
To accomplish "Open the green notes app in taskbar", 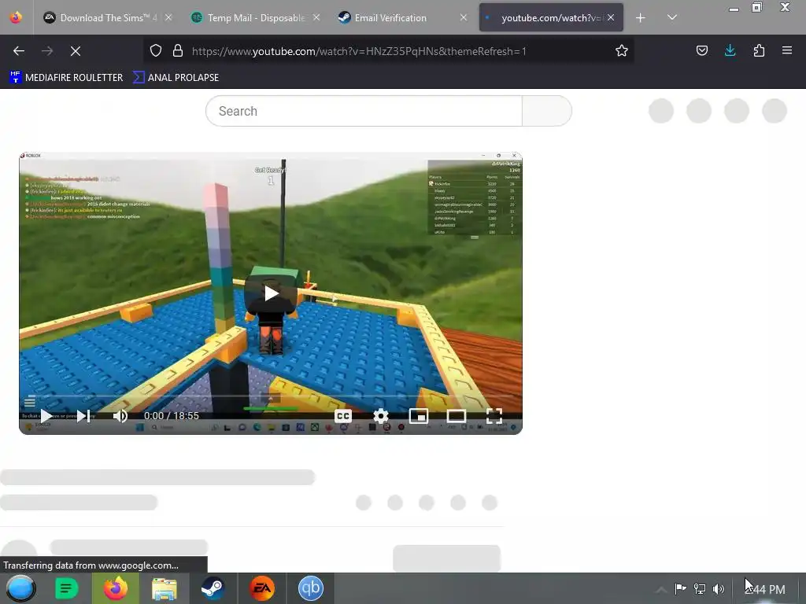I will coord(66,588).
